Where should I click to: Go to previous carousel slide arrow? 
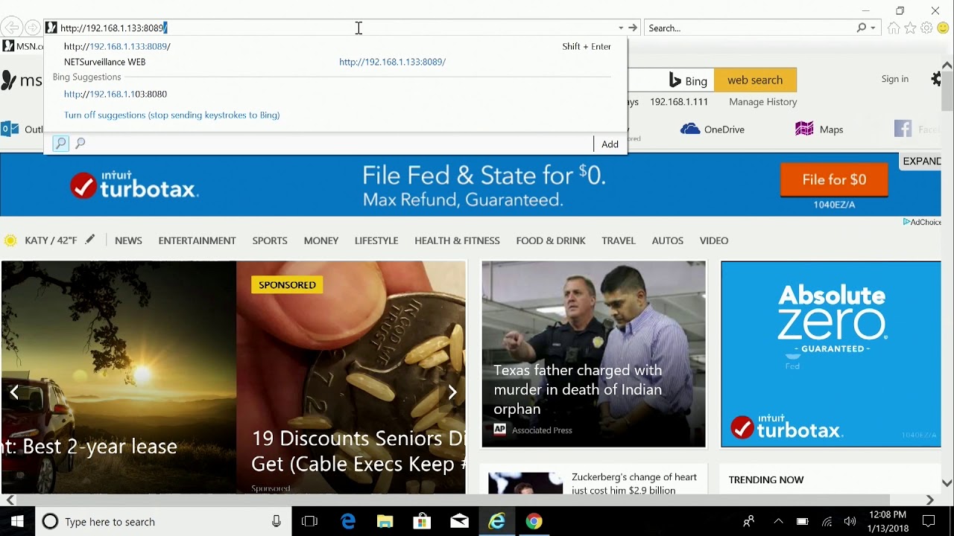[x=14, y=392]
